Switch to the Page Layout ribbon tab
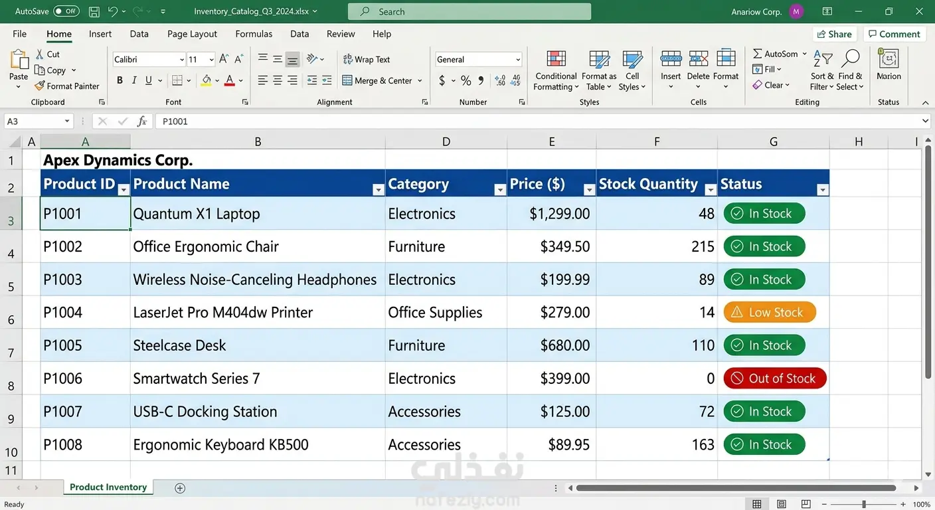 [x=192, y=34]
